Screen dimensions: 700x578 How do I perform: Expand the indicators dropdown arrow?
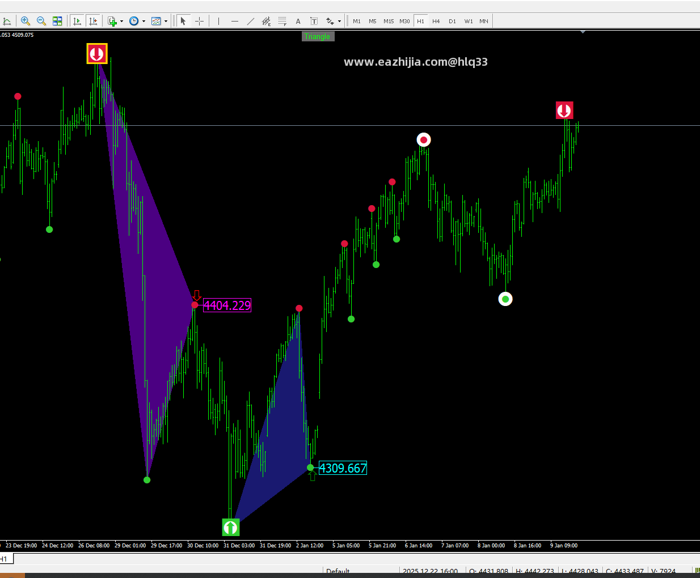[x=121, y=22]
